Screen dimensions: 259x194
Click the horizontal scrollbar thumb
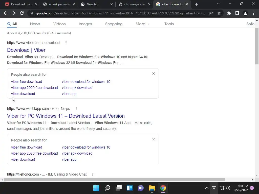point(115,180)
